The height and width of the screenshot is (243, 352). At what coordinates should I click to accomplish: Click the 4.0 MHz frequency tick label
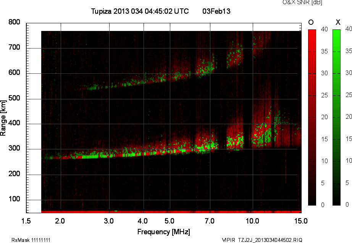coord(142,221)
